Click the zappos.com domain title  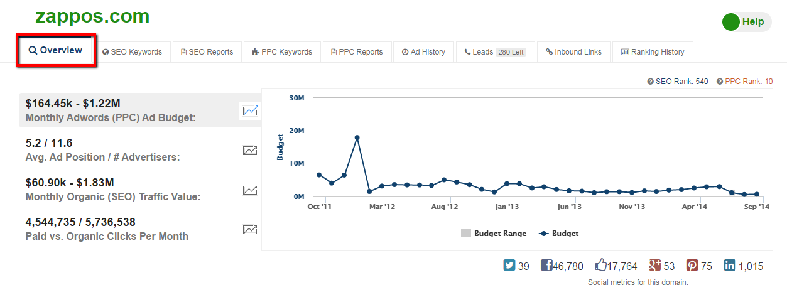point(92,16)
